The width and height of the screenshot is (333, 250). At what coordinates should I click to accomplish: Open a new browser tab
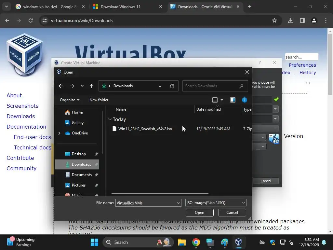click(250, 7)
